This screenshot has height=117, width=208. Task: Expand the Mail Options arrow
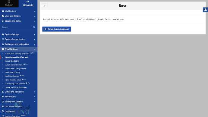tap(34, 11)
